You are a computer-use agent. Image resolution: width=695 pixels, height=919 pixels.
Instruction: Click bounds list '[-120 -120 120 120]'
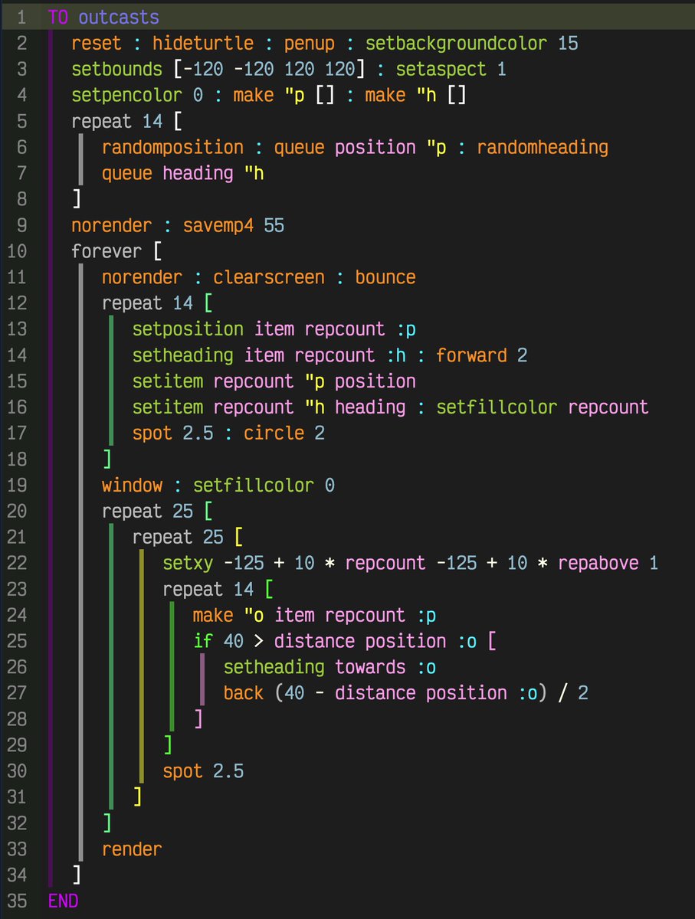[268, 69]
